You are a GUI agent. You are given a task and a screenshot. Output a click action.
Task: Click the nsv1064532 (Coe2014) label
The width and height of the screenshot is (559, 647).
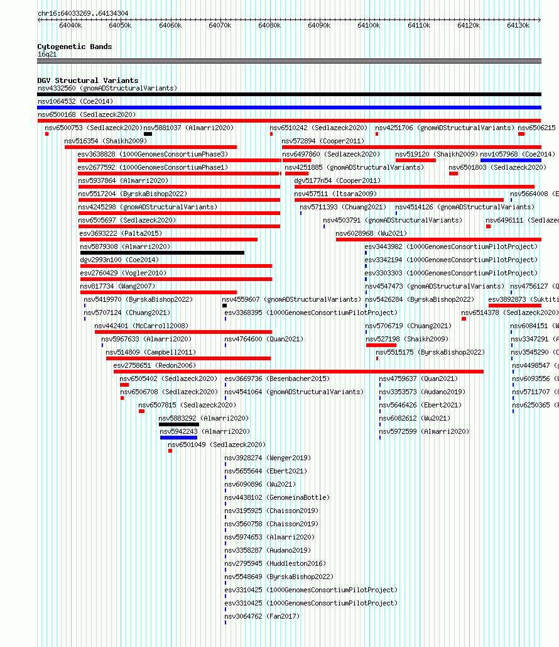coord(75,101)
